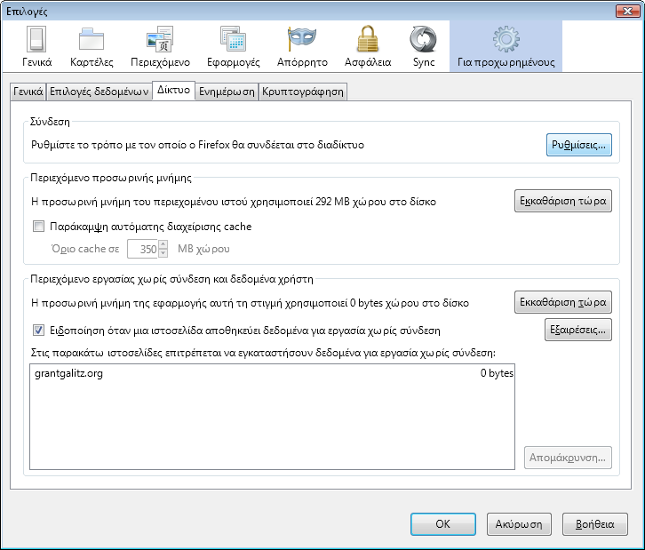Switch to the Επιλογές δεδομένων tab

(99, 92)
